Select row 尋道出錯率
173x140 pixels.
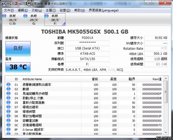[x=84, y=107]
